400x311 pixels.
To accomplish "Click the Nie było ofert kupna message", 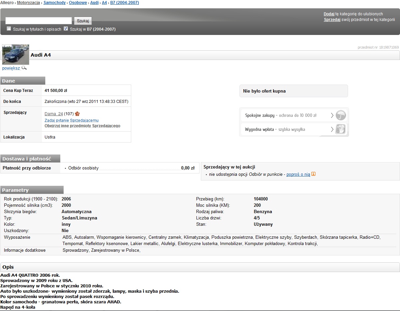I will tap(264, 91).
